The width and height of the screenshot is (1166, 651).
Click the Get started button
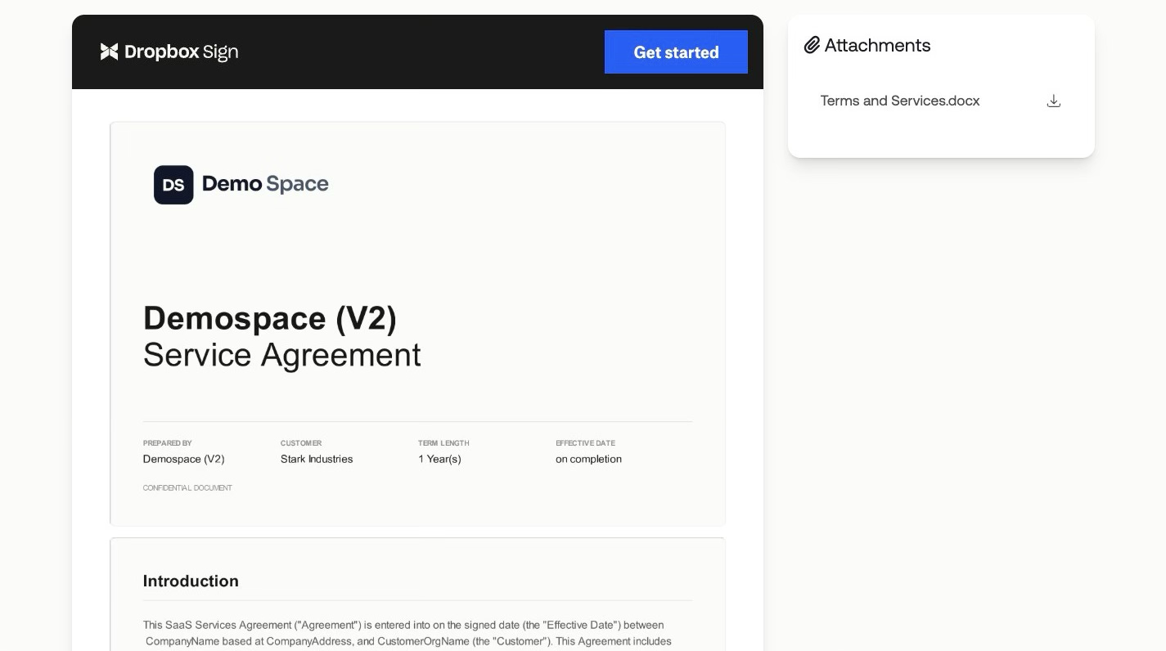click(676, 52)
